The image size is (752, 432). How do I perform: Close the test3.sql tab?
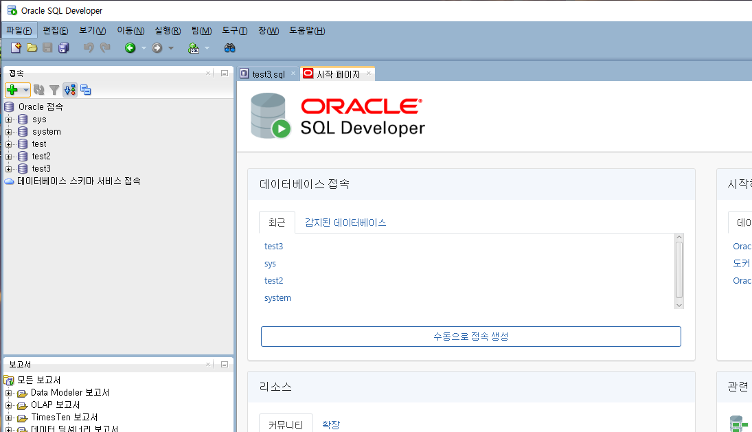293,73
